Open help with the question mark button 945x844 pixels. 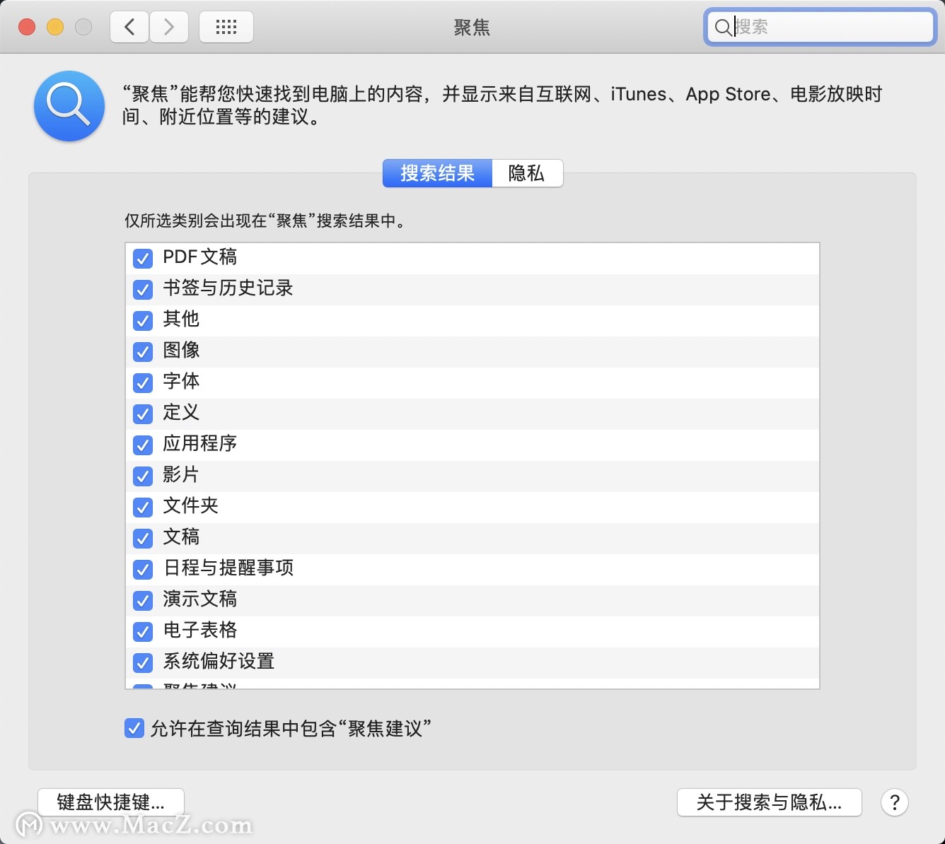(895, 802)
